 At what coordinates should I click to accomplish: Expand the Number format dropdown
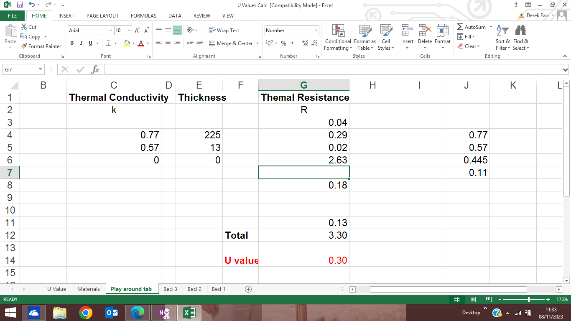(316, 31)
